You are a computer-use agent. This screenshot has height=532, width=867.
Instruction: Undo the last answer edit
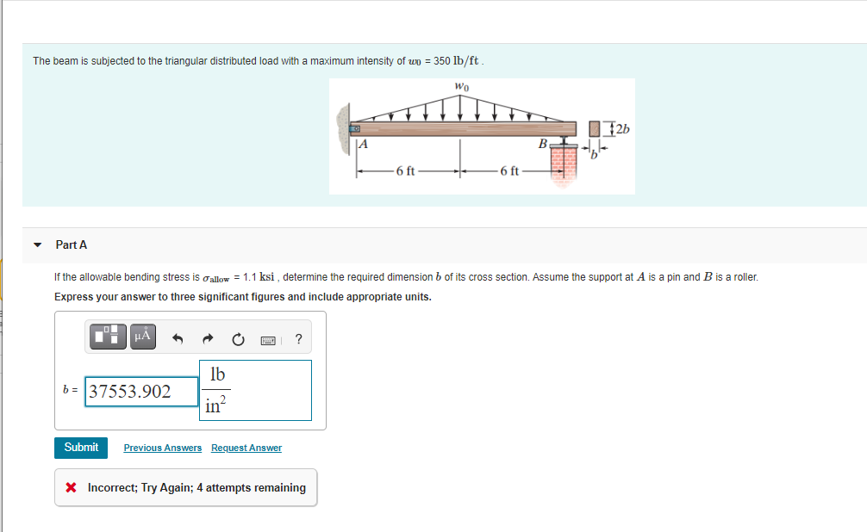coord(178,337)
